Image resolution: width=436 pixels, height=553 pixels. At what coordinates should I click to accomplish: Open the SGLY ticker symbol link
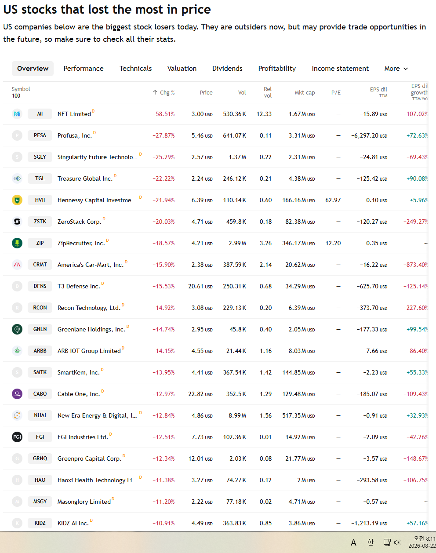(40, 157)
